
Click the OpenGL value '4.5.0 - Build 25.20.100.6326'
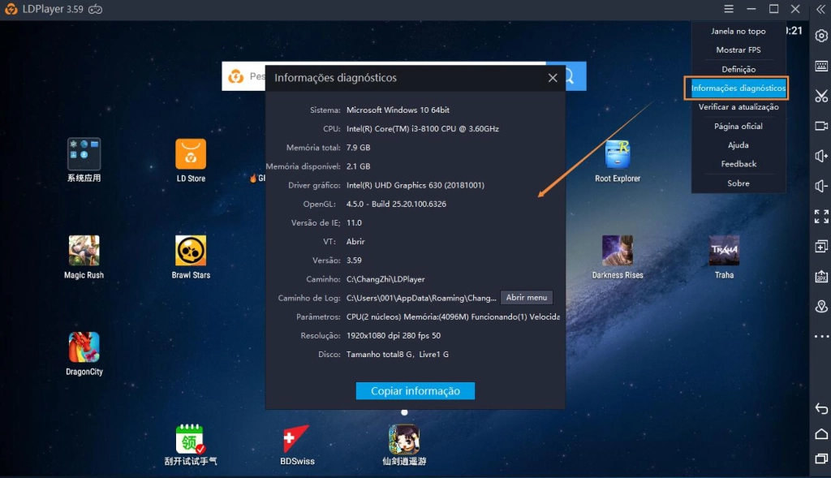(x=396, y=204)
